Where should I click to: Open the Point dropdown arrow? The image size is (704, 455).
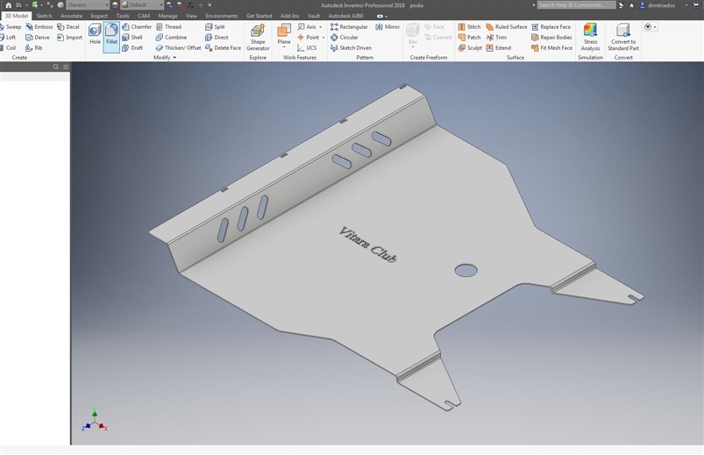pyautogui.click(x=323, y=38)
